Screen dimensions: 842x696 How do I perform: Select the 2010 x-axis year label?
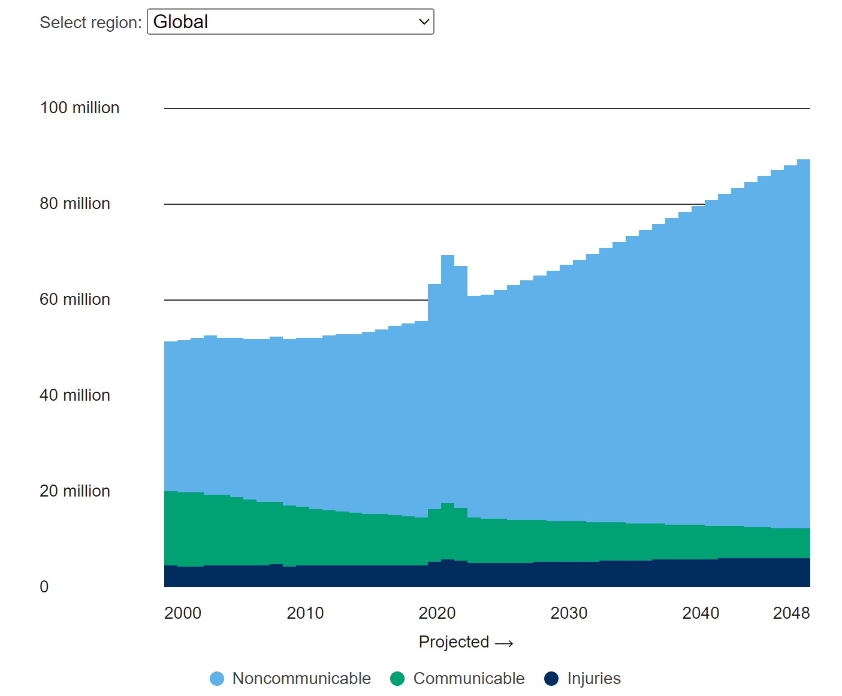point(305,613)
